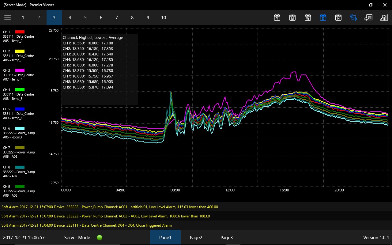Switch to group tab 10

[x=164, y=17]
